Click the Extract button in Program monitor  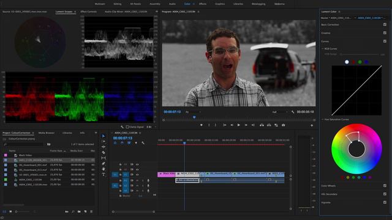coord(269,125)
